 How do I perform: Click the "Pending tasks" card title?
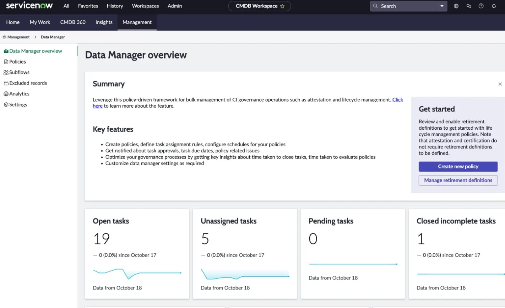click(331, 221)
